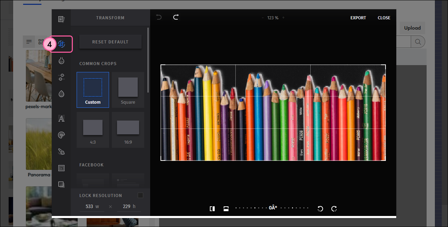Open the Frames tool
This screenshot has height=227, width=448.
[61, 168]
